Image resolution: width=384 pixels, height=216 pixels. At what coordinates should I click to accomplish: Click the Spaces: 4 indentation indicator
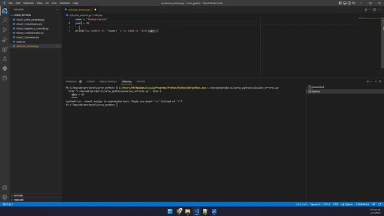click(x=316, y=204)
